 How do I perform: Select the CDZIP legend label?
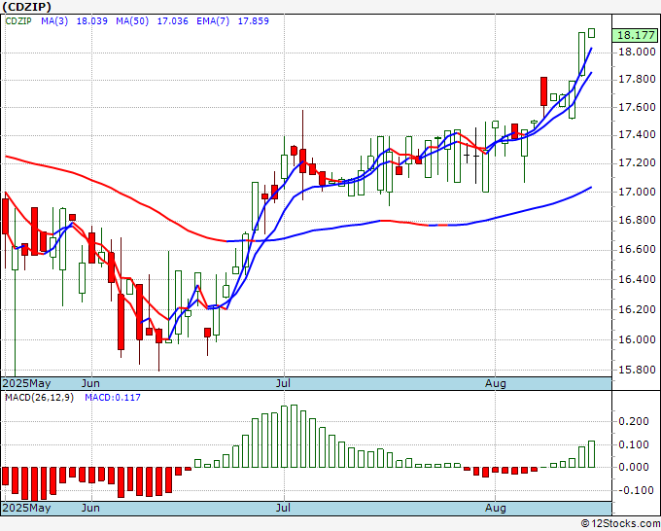[x=18, y=20]
